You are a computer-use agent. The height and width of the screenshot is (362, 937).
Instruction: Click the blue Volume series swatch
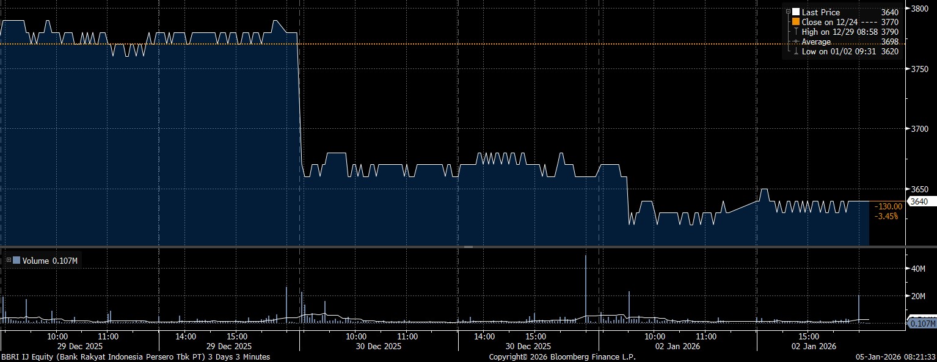16,261
